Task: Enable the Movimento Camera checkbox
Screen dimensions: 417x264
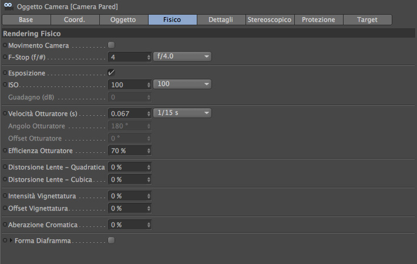Action: [x=112, y=45]
